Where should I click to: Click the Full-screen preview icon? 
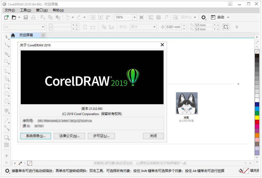tap(141, 17)
